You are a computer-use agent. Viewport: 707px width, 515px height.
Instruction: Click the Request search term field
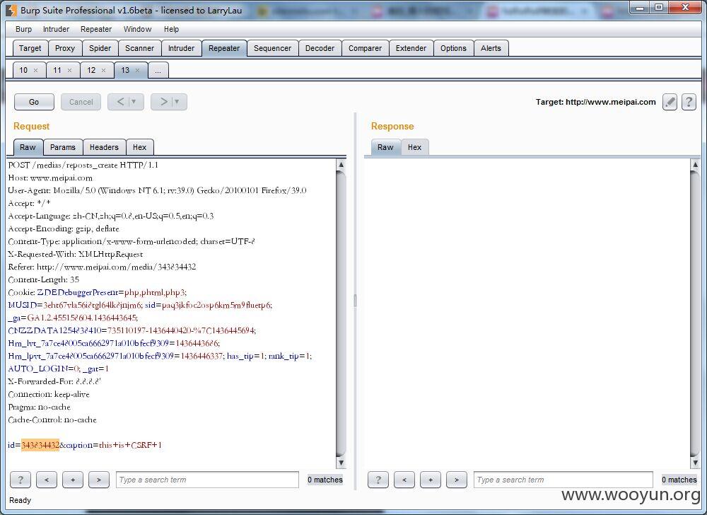[x=207, y=480]
